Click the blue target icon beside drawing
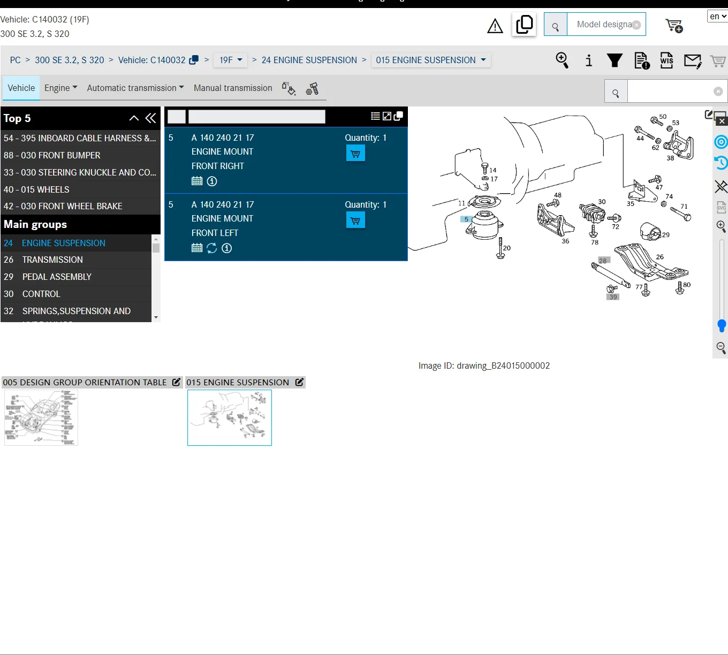The width and height of the screenshot is (728, 655). click(721, 142)
